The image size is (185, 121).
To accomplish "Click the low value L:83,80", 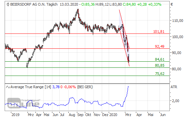I will (116, 5).
